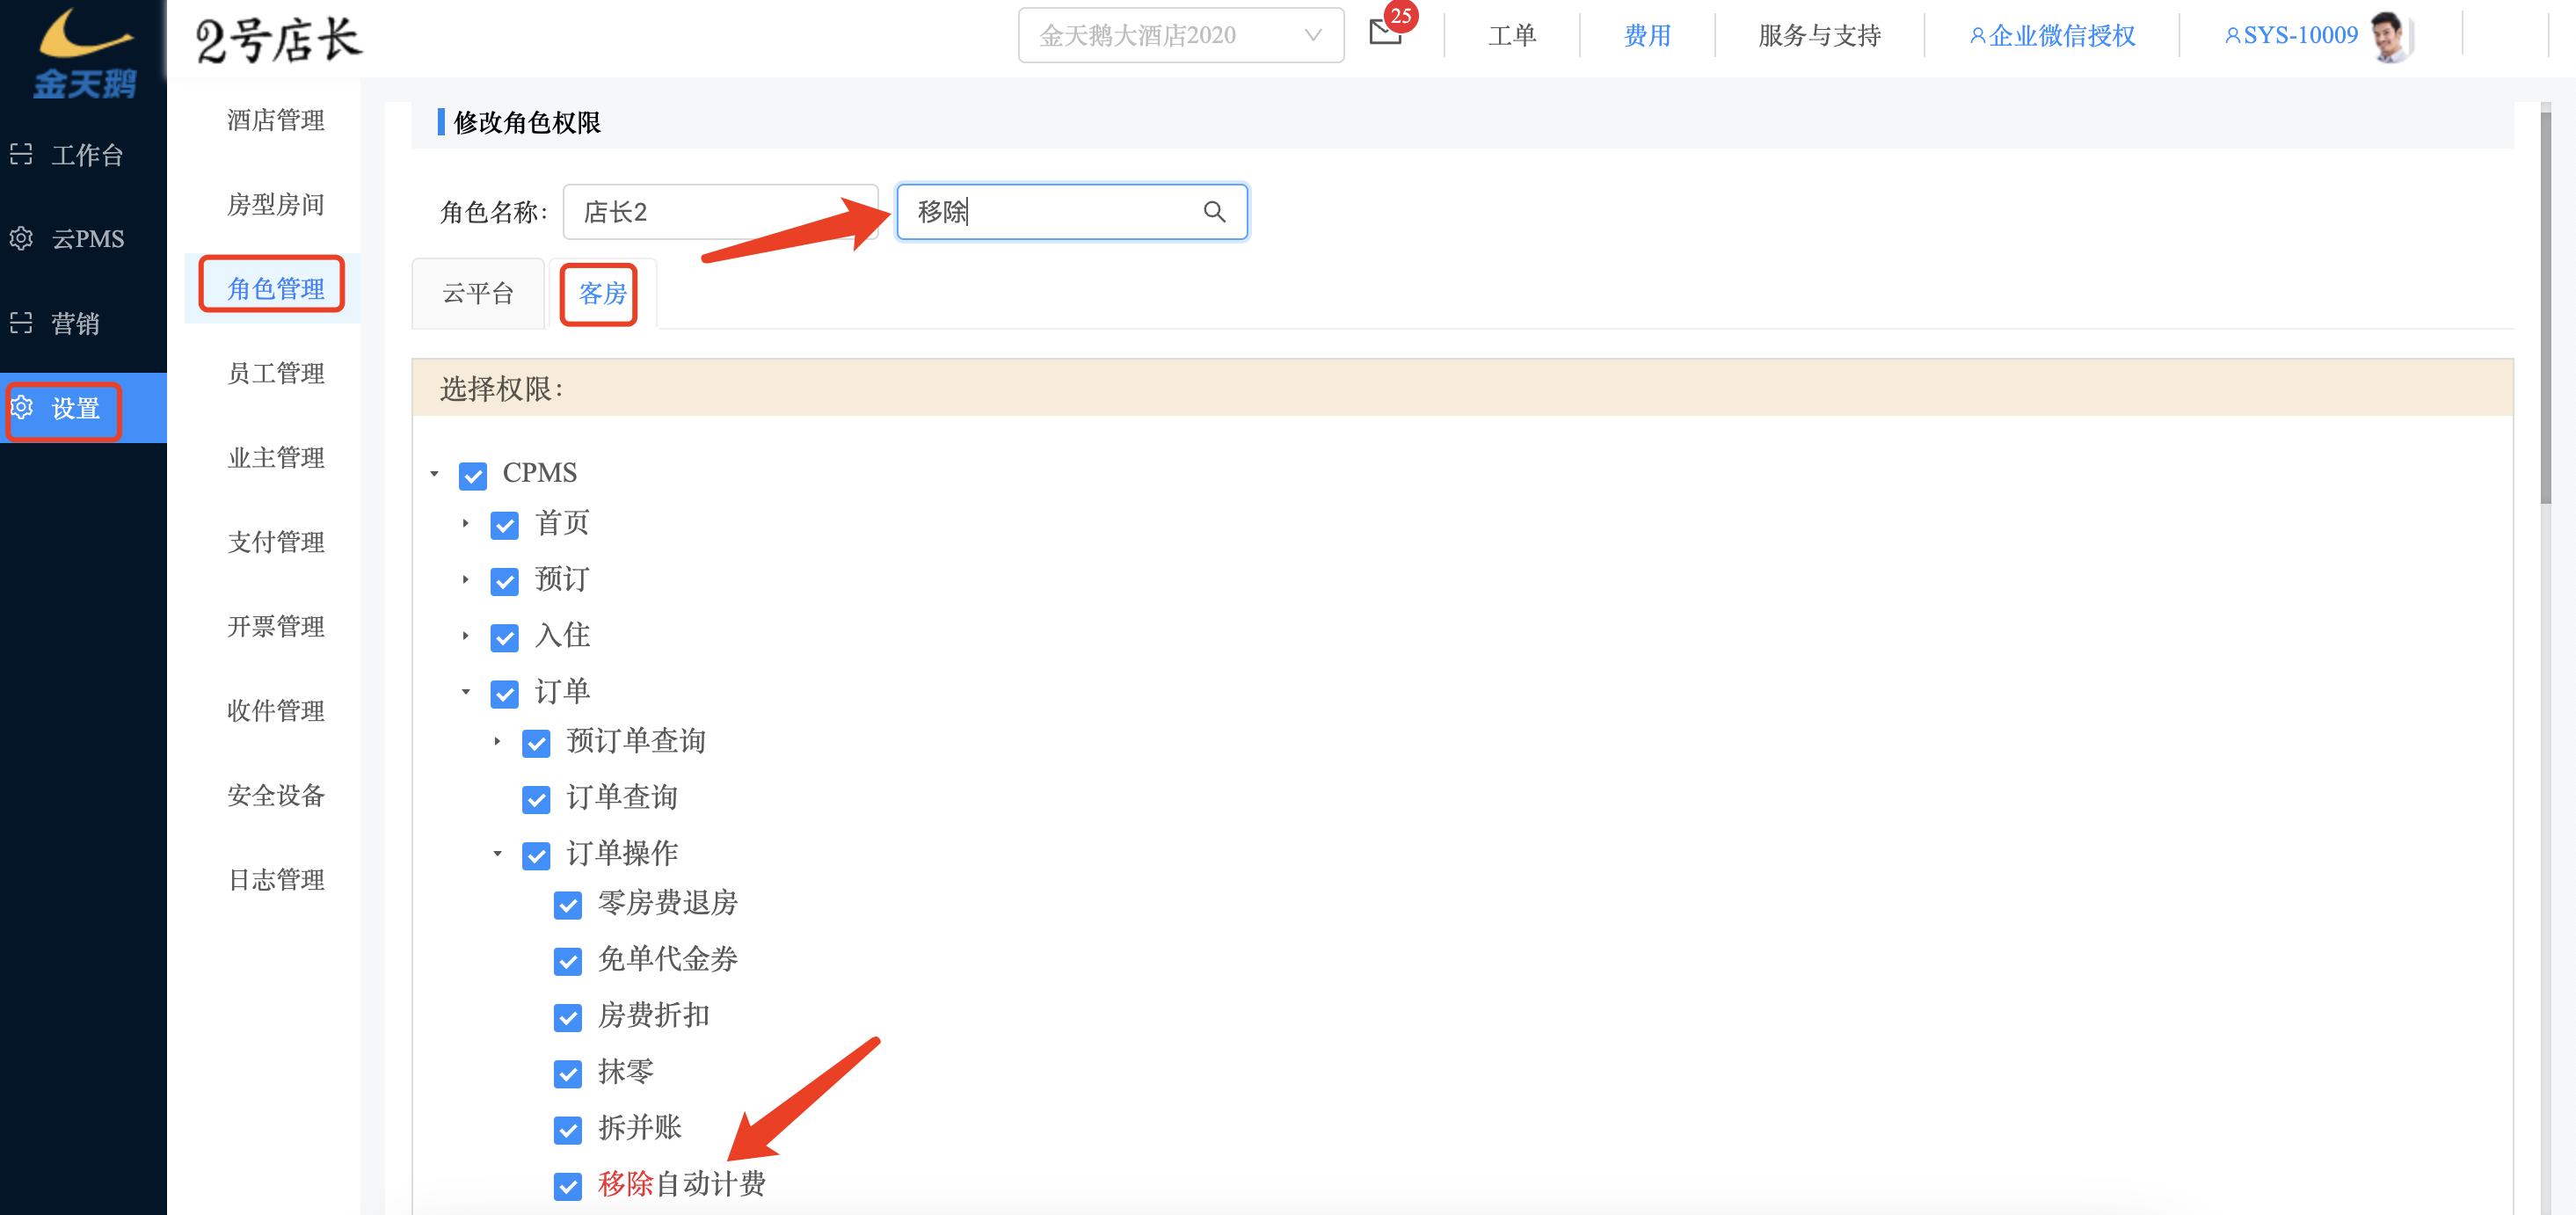Uncheck the 入住 checkbox
Viewport: 2576px width, 1215px height.
coord(504,637)
